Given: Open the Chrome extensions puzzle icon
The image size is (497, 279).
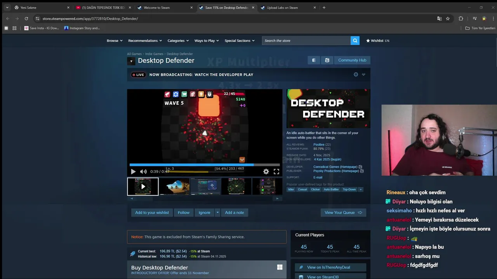Looking at the screenshot, I should (461, 18).
